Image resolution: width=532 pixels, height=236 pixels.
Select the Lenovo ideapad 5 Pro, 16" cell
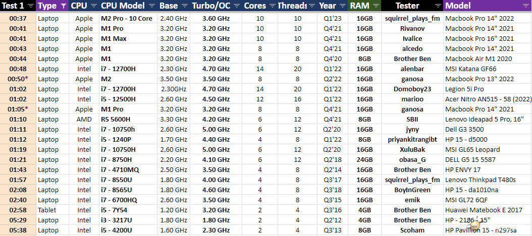[488, 120]
